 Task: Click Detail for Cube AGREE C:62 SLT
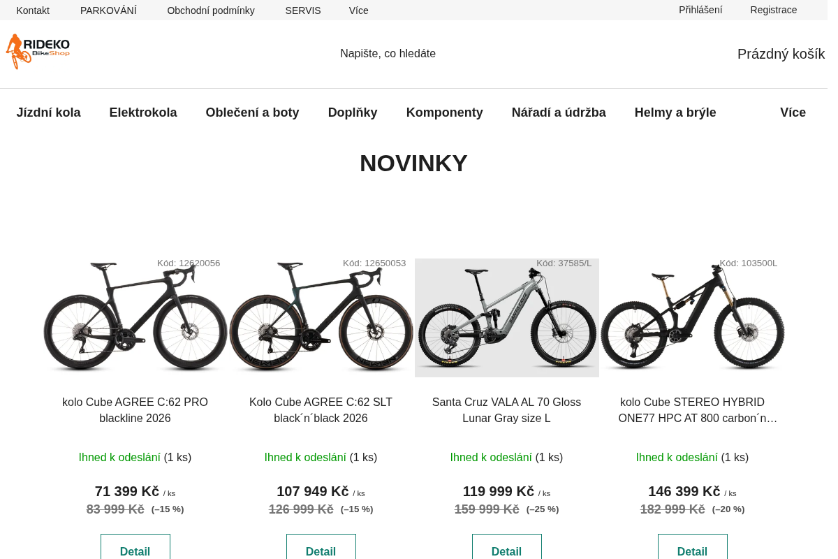click(321, 551)
